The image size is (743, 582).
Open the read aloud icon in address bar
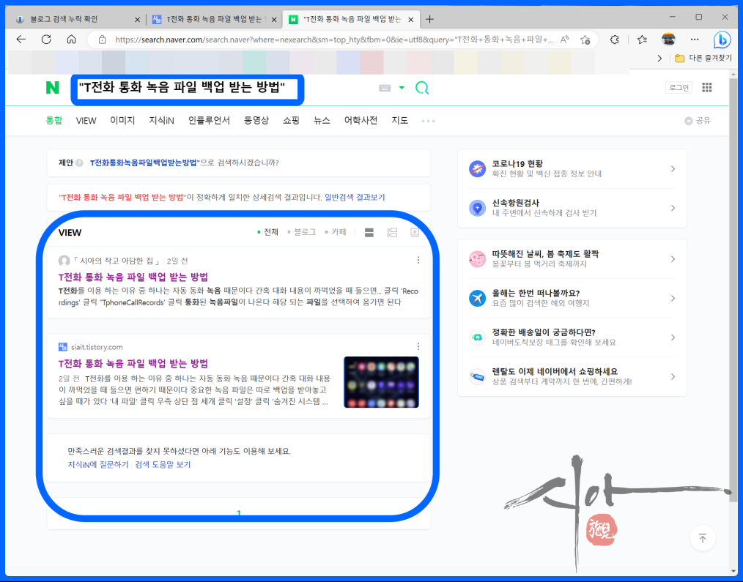(x=564, y=40)
